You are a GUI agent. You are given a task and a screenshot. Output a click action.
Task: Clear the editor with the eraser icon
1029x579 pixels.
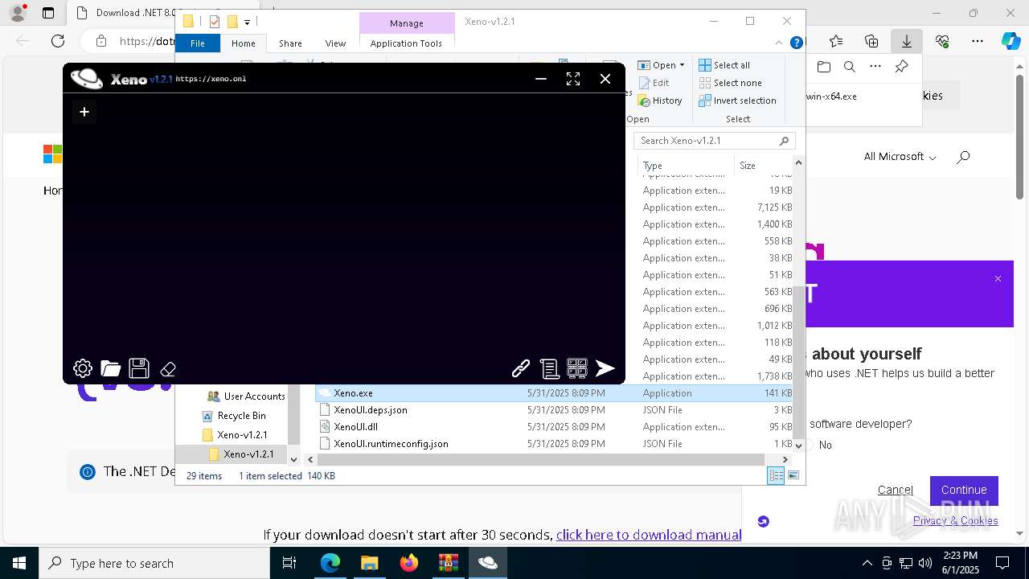(x=168, y=369)
